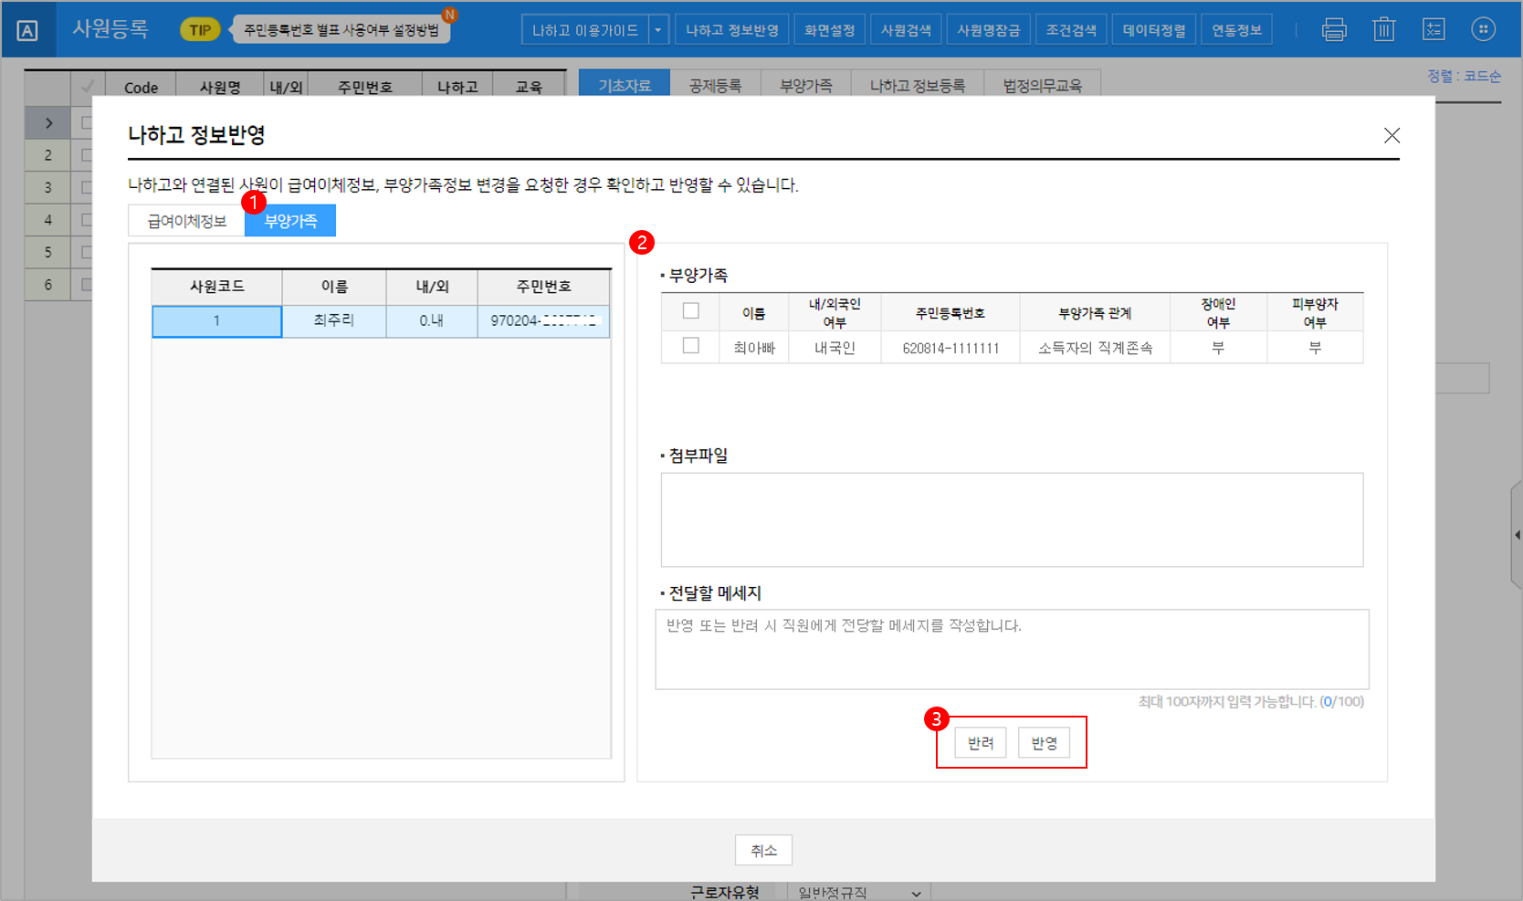The image size is (1523, 901).
Task: Select row number 3 in background list
Action: (48, 188)
